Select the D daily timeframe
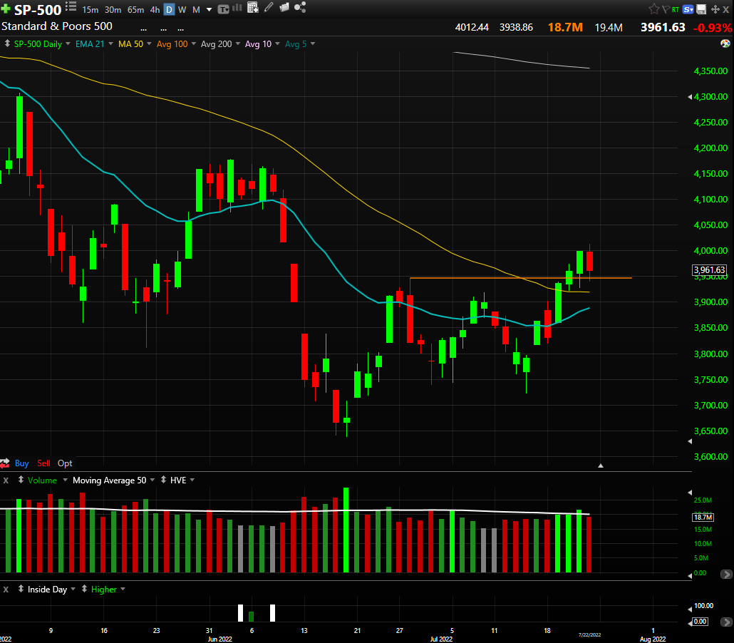Image resolution: width=734 pixels, height=643 pixels. point(169,9)
